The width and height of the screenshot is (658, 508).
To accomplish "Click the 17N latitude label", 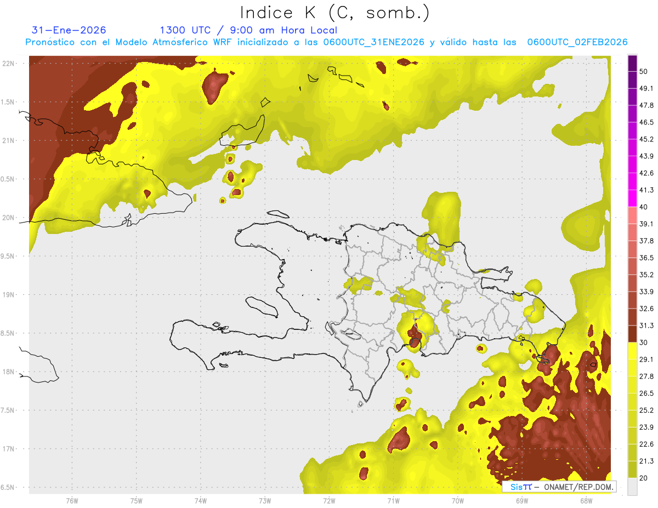I will (9, 449).
